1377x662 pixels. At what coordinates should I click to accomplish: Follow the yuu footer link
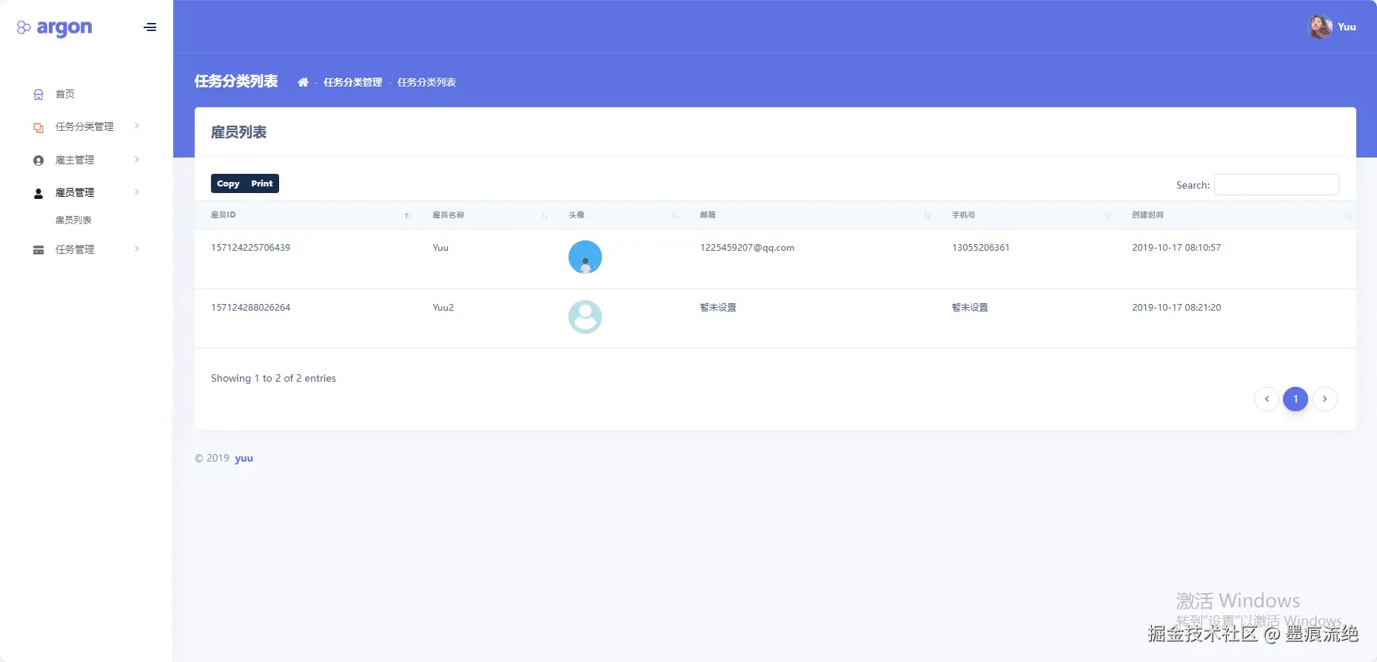point(244,459)
